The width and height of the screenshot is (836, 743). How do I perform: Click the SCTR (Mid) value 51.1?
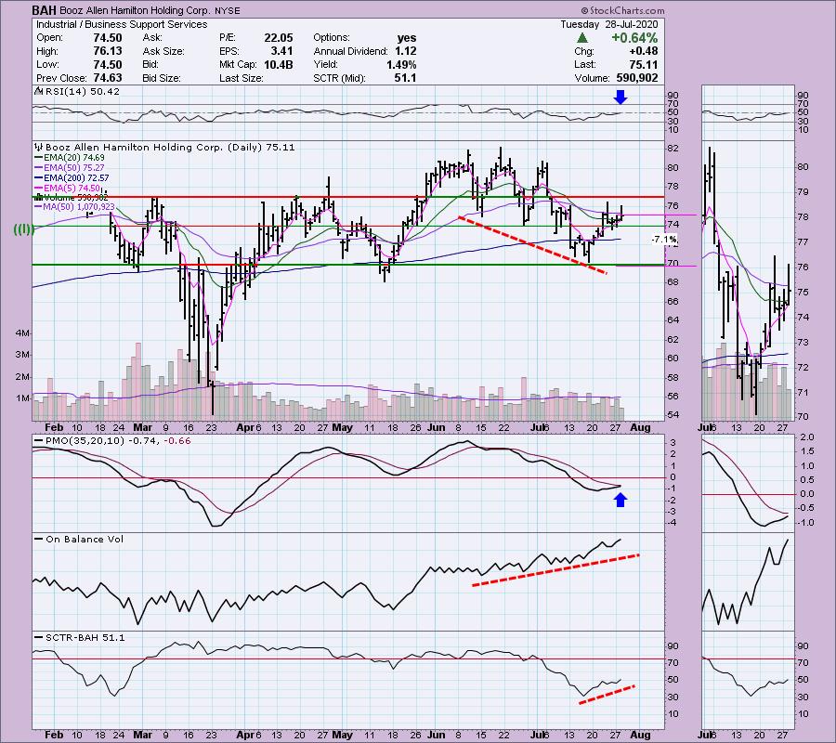tap(406, 78)
